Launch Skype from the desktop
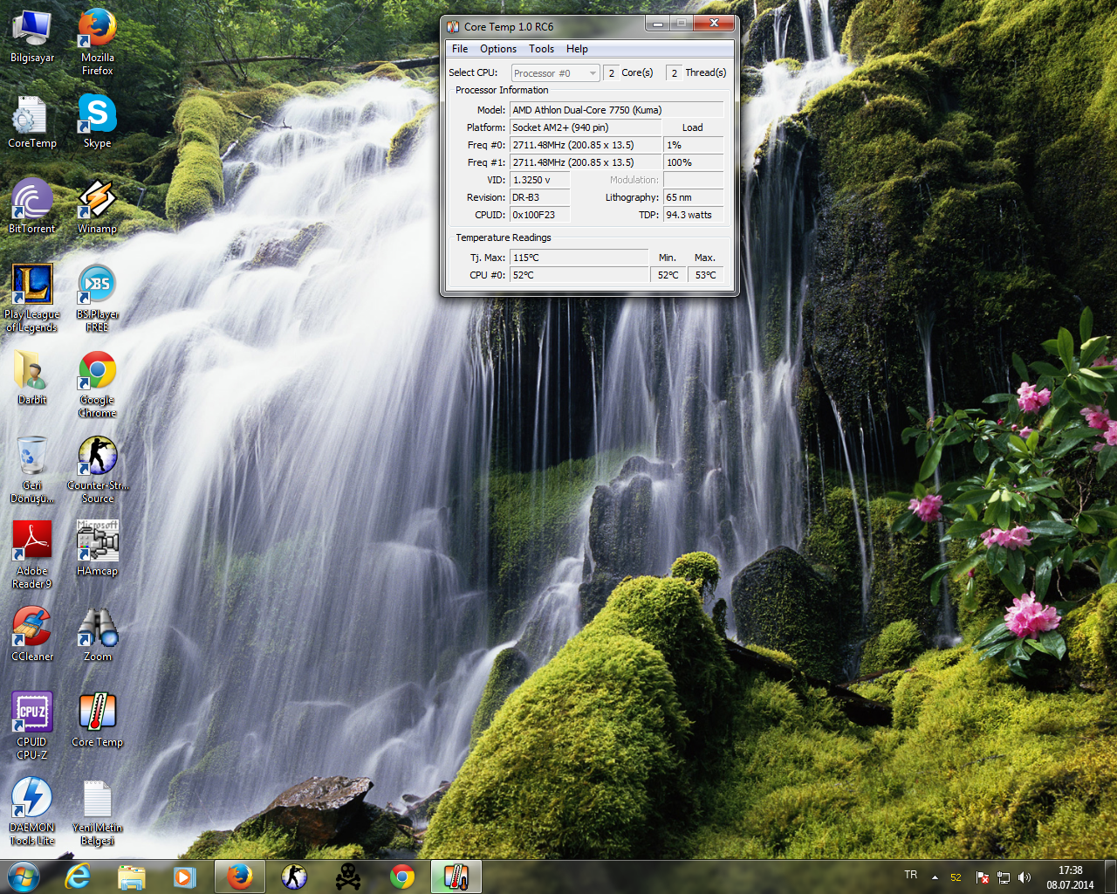The width and height of the screenshot is (1117, 894). [x=98, y=122]
